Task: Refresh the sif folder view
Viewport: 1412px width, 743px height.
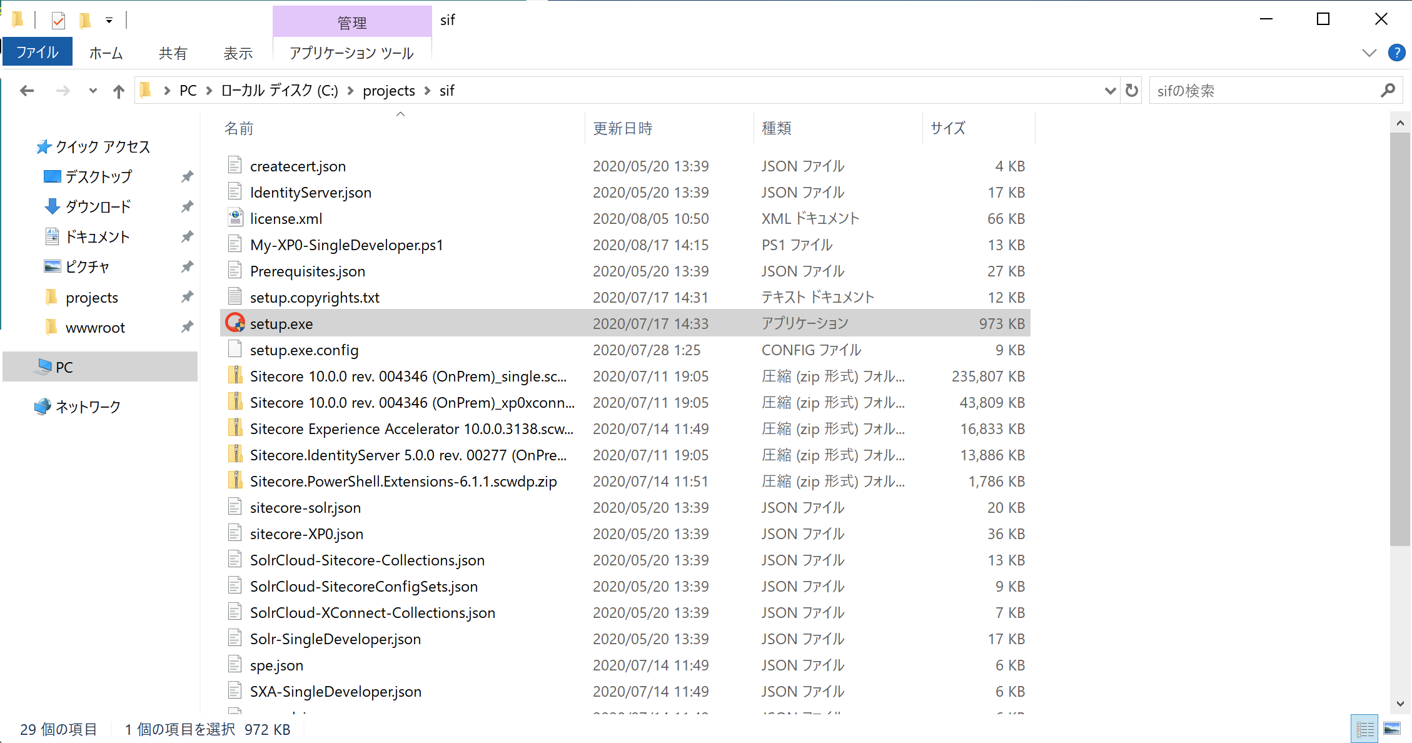Action: tap(1132, 91)
